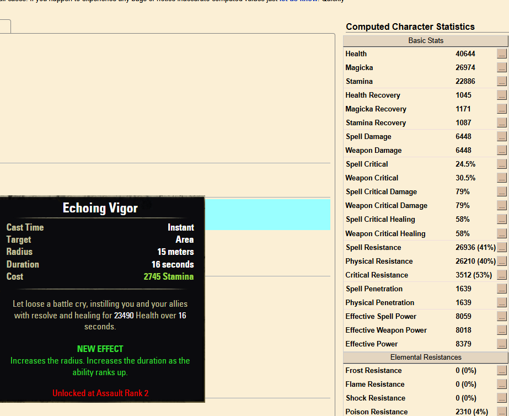The width and height of the screenshot is (509, 416).
Task: Open details button for Weapon Damage
Action: (501, 151)
